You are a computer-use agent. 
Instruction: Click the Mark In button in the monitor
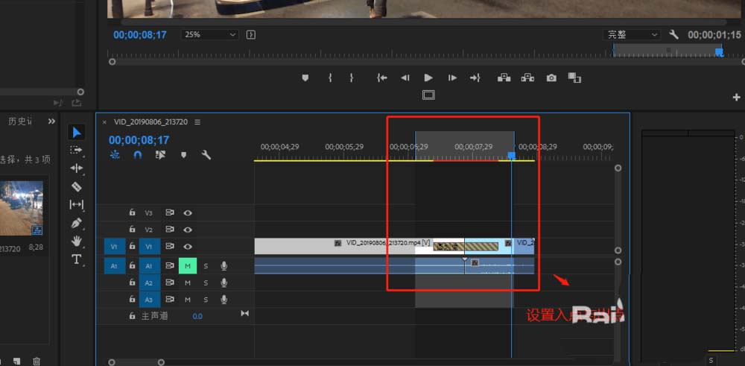330,78
